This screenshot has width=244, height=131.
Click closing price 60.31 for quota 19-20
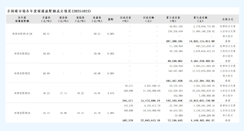(97, 34)
